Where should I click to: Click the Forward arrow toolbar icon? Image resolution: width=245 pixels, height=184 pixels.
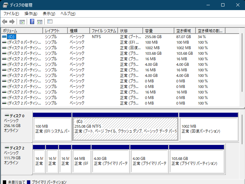tap(12, 22)
